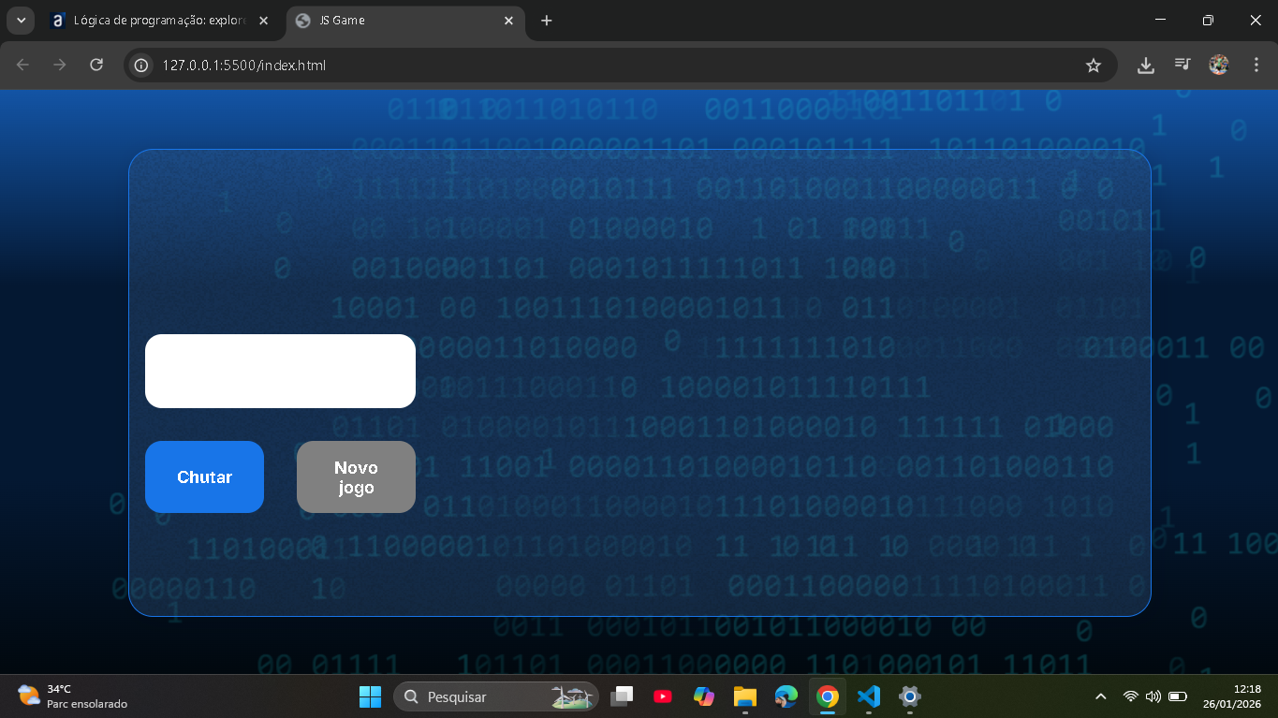
Task: Switch to the Lógica de programação tab
Action: click(159, 21)
